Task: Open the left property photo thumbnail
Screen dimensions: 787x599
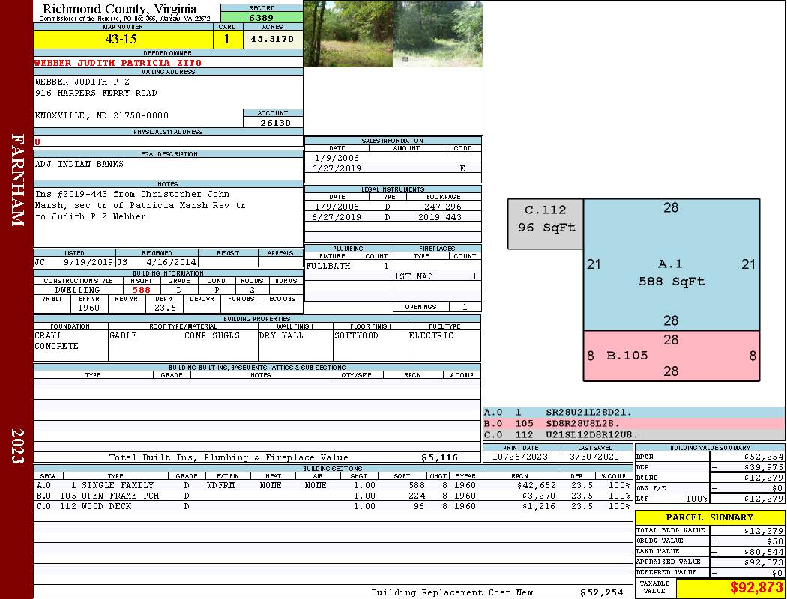Action: 348,34
